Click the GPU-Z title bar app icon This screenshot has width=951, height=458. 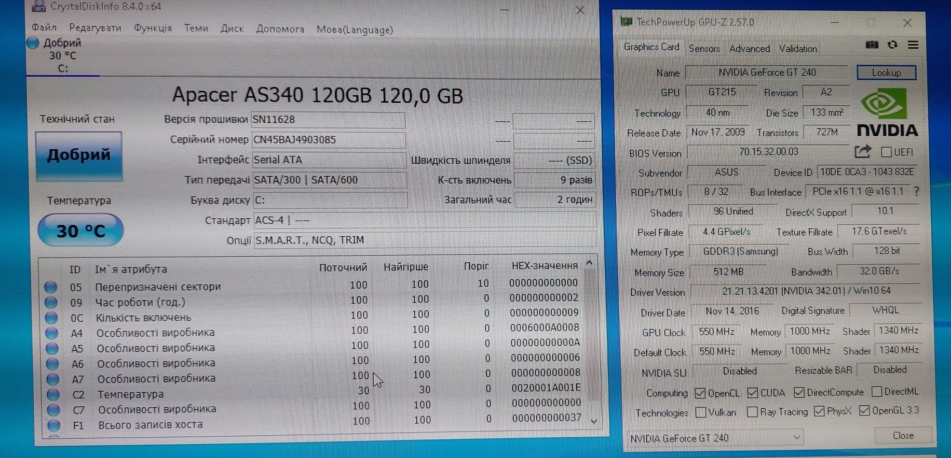pyautogui.click(x=626, y=21)
